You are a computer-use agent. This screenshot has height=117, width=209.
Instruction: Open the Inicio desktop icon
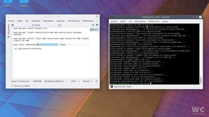[8, 3]
